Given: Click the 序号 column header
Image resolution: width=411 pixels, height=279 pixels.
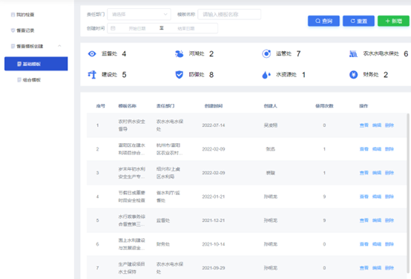Looking at the screenshot, I should (100, 106).
